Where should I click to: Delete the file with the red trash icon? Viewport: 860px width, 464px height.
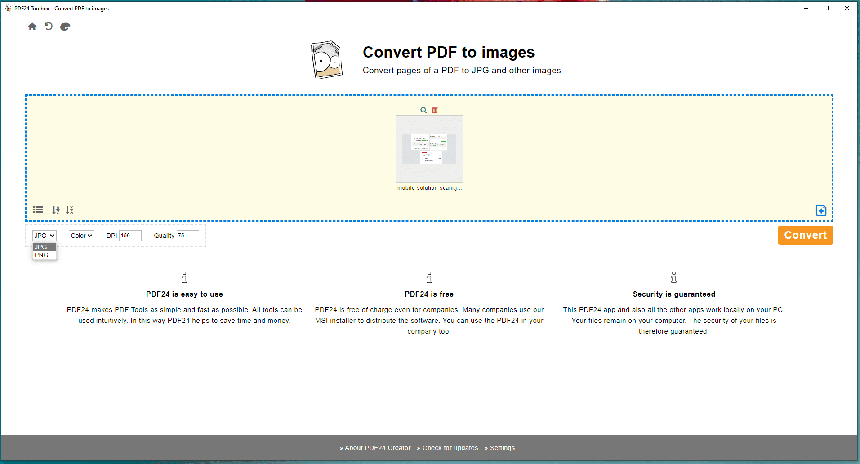coord(435,110)
